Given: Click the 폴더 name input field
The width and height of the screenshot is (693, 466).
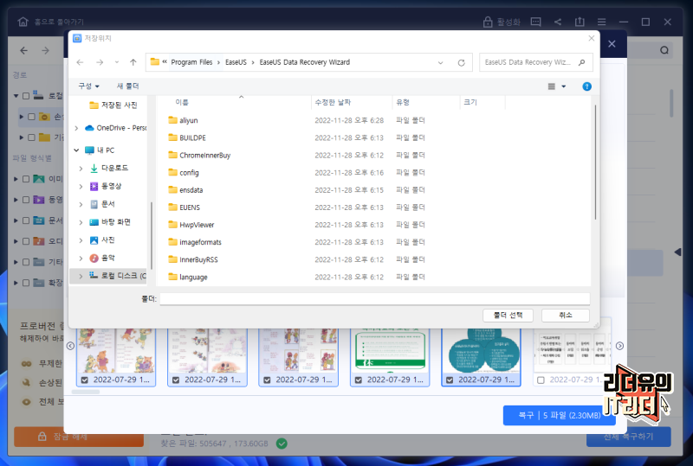Looking at the screenshot, I should (x=375, y=299).
